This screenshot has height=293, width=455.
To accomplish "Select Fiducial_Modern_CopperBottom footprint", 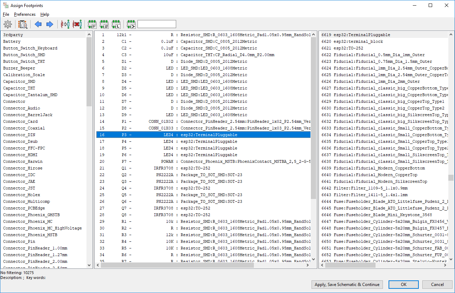I will point(384,168).
